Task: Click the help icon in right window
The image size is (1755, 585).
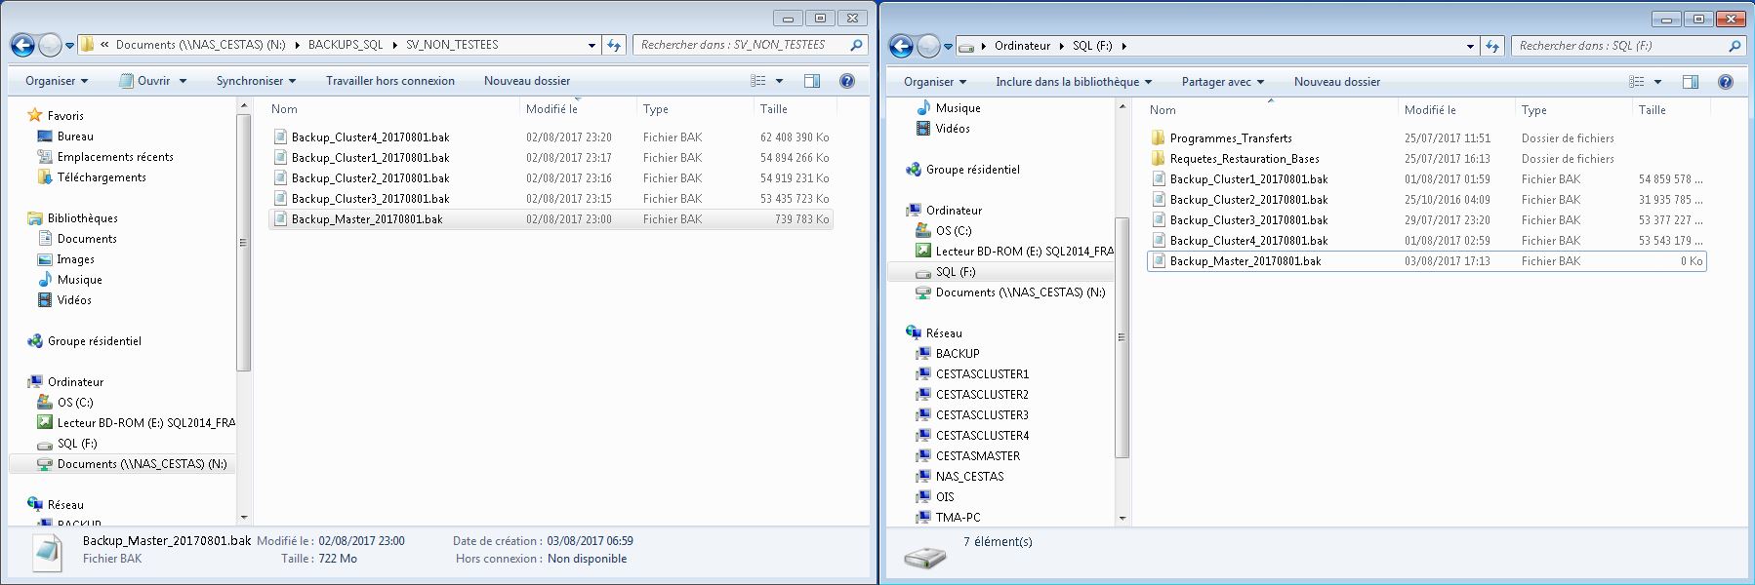Action: pos(1725,82)
